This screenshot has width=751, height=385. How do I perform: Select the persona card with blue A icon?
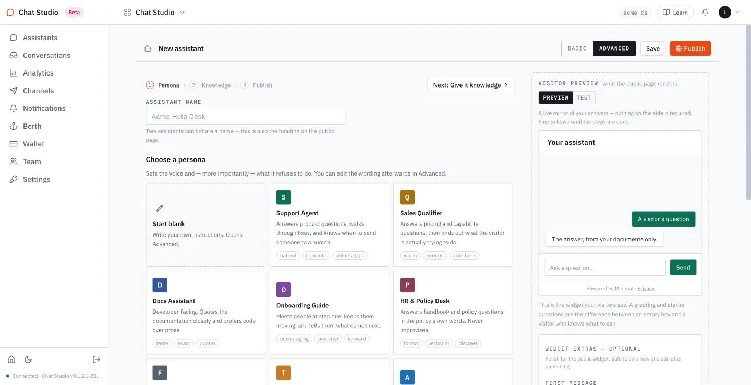[x=453, y=372]
